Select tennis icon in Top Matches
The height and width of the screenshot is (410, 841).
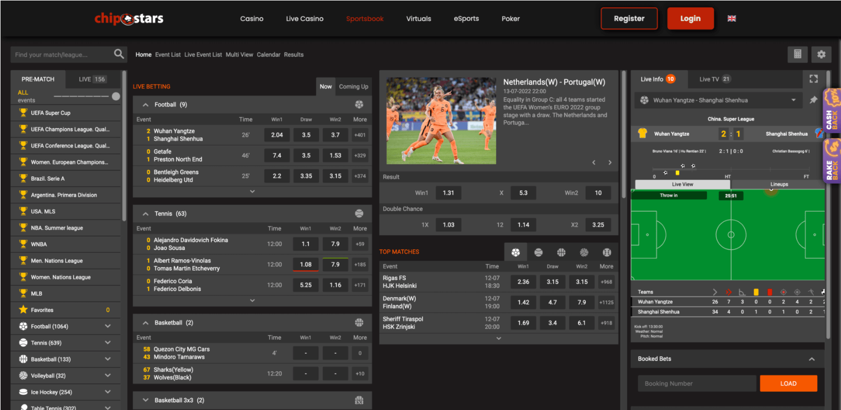[538, 252]
